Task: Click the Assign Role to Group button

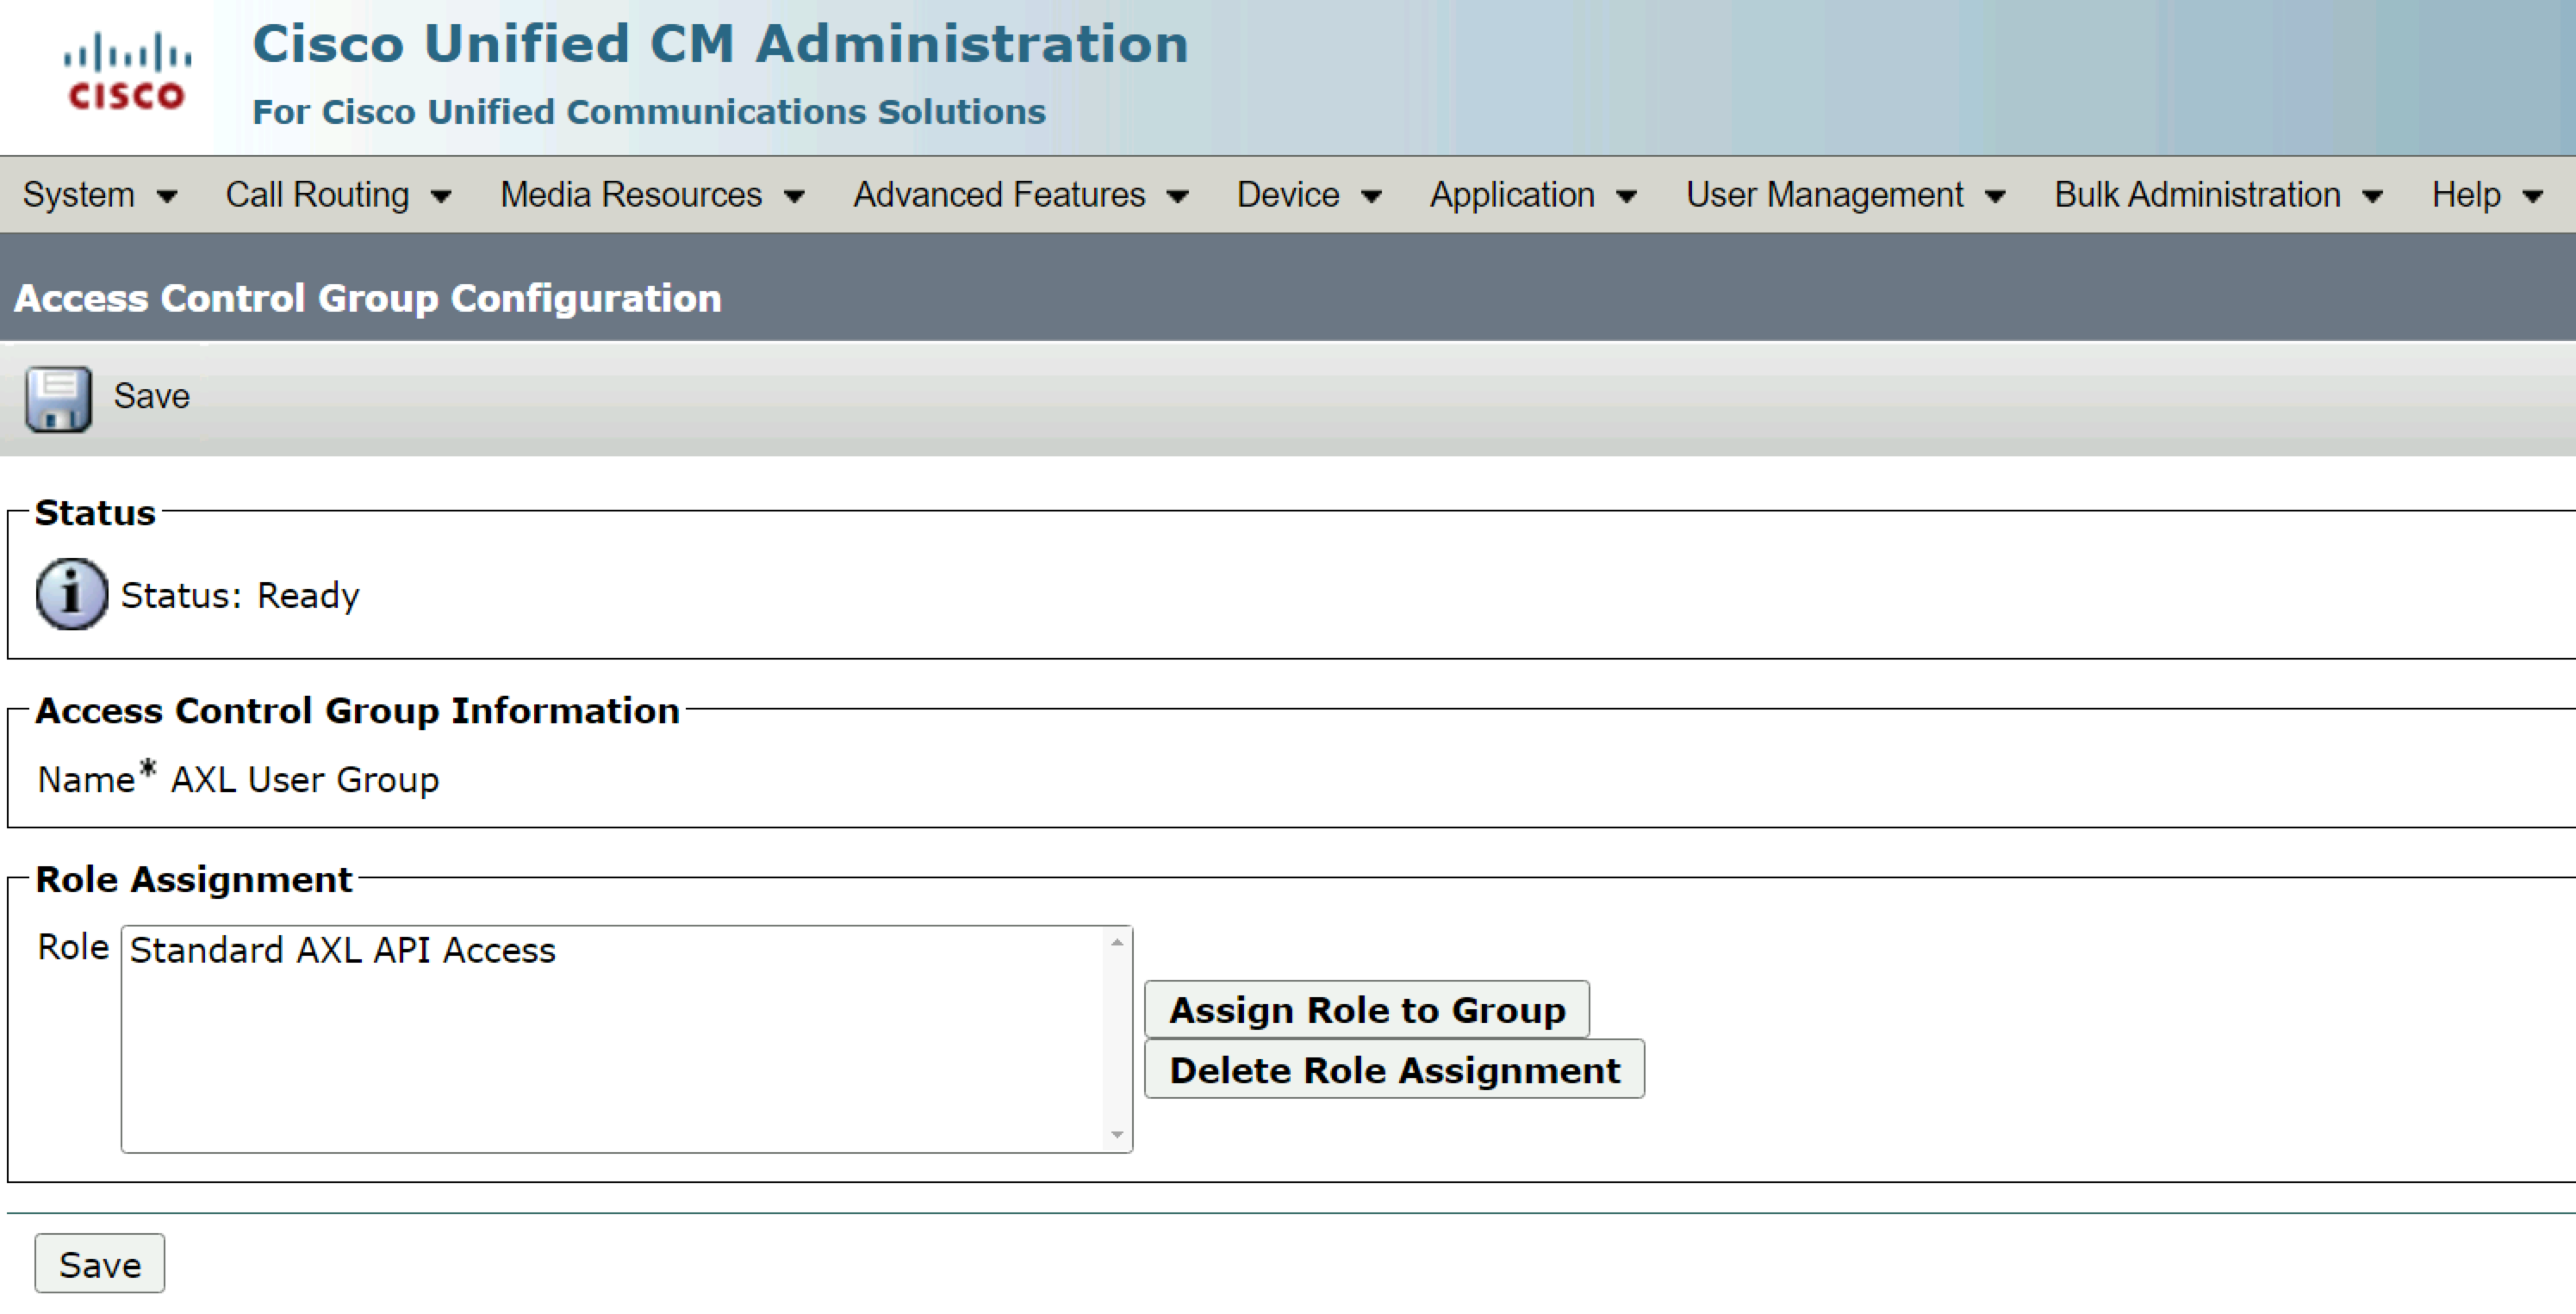Action: [1367, 1009]
